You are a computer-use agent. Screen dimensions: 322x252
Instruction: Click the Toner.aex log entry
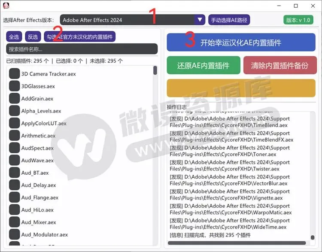(x=230, y=151)
